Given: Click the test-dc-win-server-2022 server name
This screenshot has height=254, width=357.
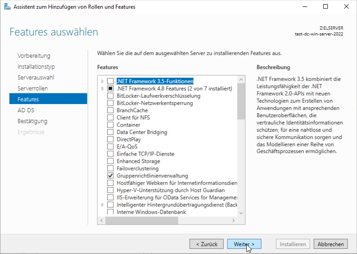Looking at the screenshot, I should 319,34.
